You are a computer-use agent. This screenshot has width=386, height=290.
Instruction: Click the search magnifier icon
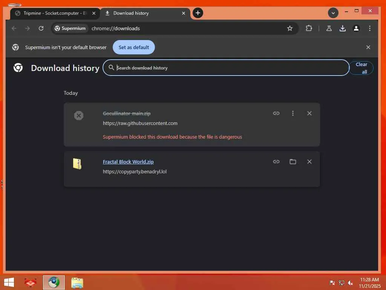coord(111,68)
